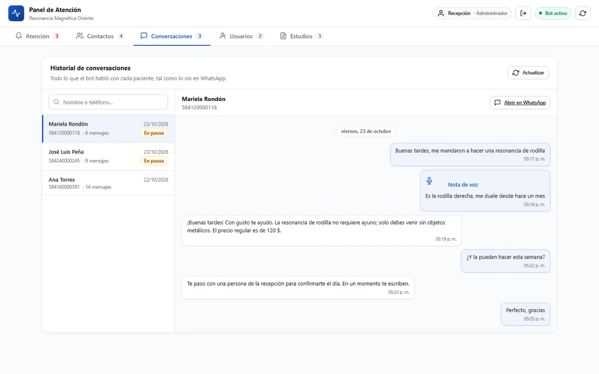Switch to the Contactos tab
The image size is (599, 374).
(x=100, y=36)
